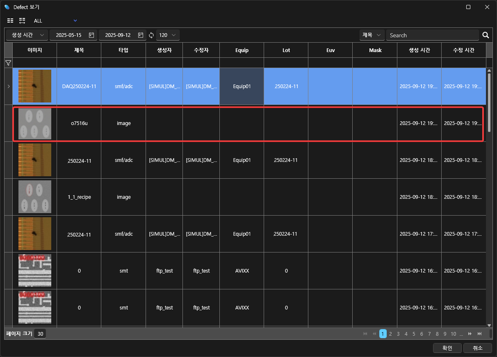Click into the Search text field
497x357 pixels.
(432, 35)
